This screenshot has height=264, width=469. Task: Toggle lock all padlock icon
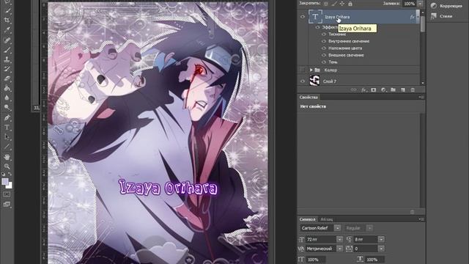click(350, 4)
